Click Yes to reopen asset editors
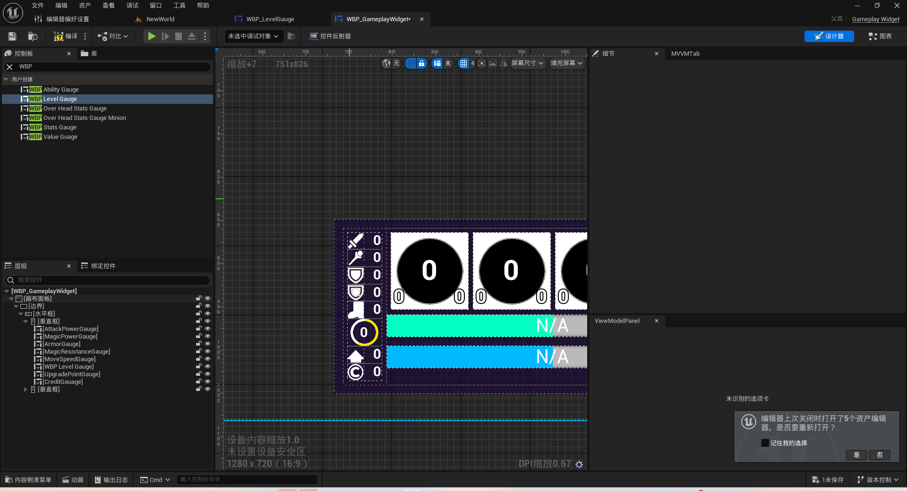907x491 pixels. pyautogui.click(x=856, y=455)
